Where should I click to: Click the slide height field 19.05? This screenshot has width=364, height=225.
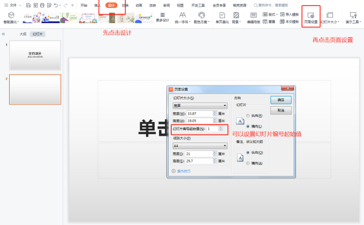click(x=200, y=121)
